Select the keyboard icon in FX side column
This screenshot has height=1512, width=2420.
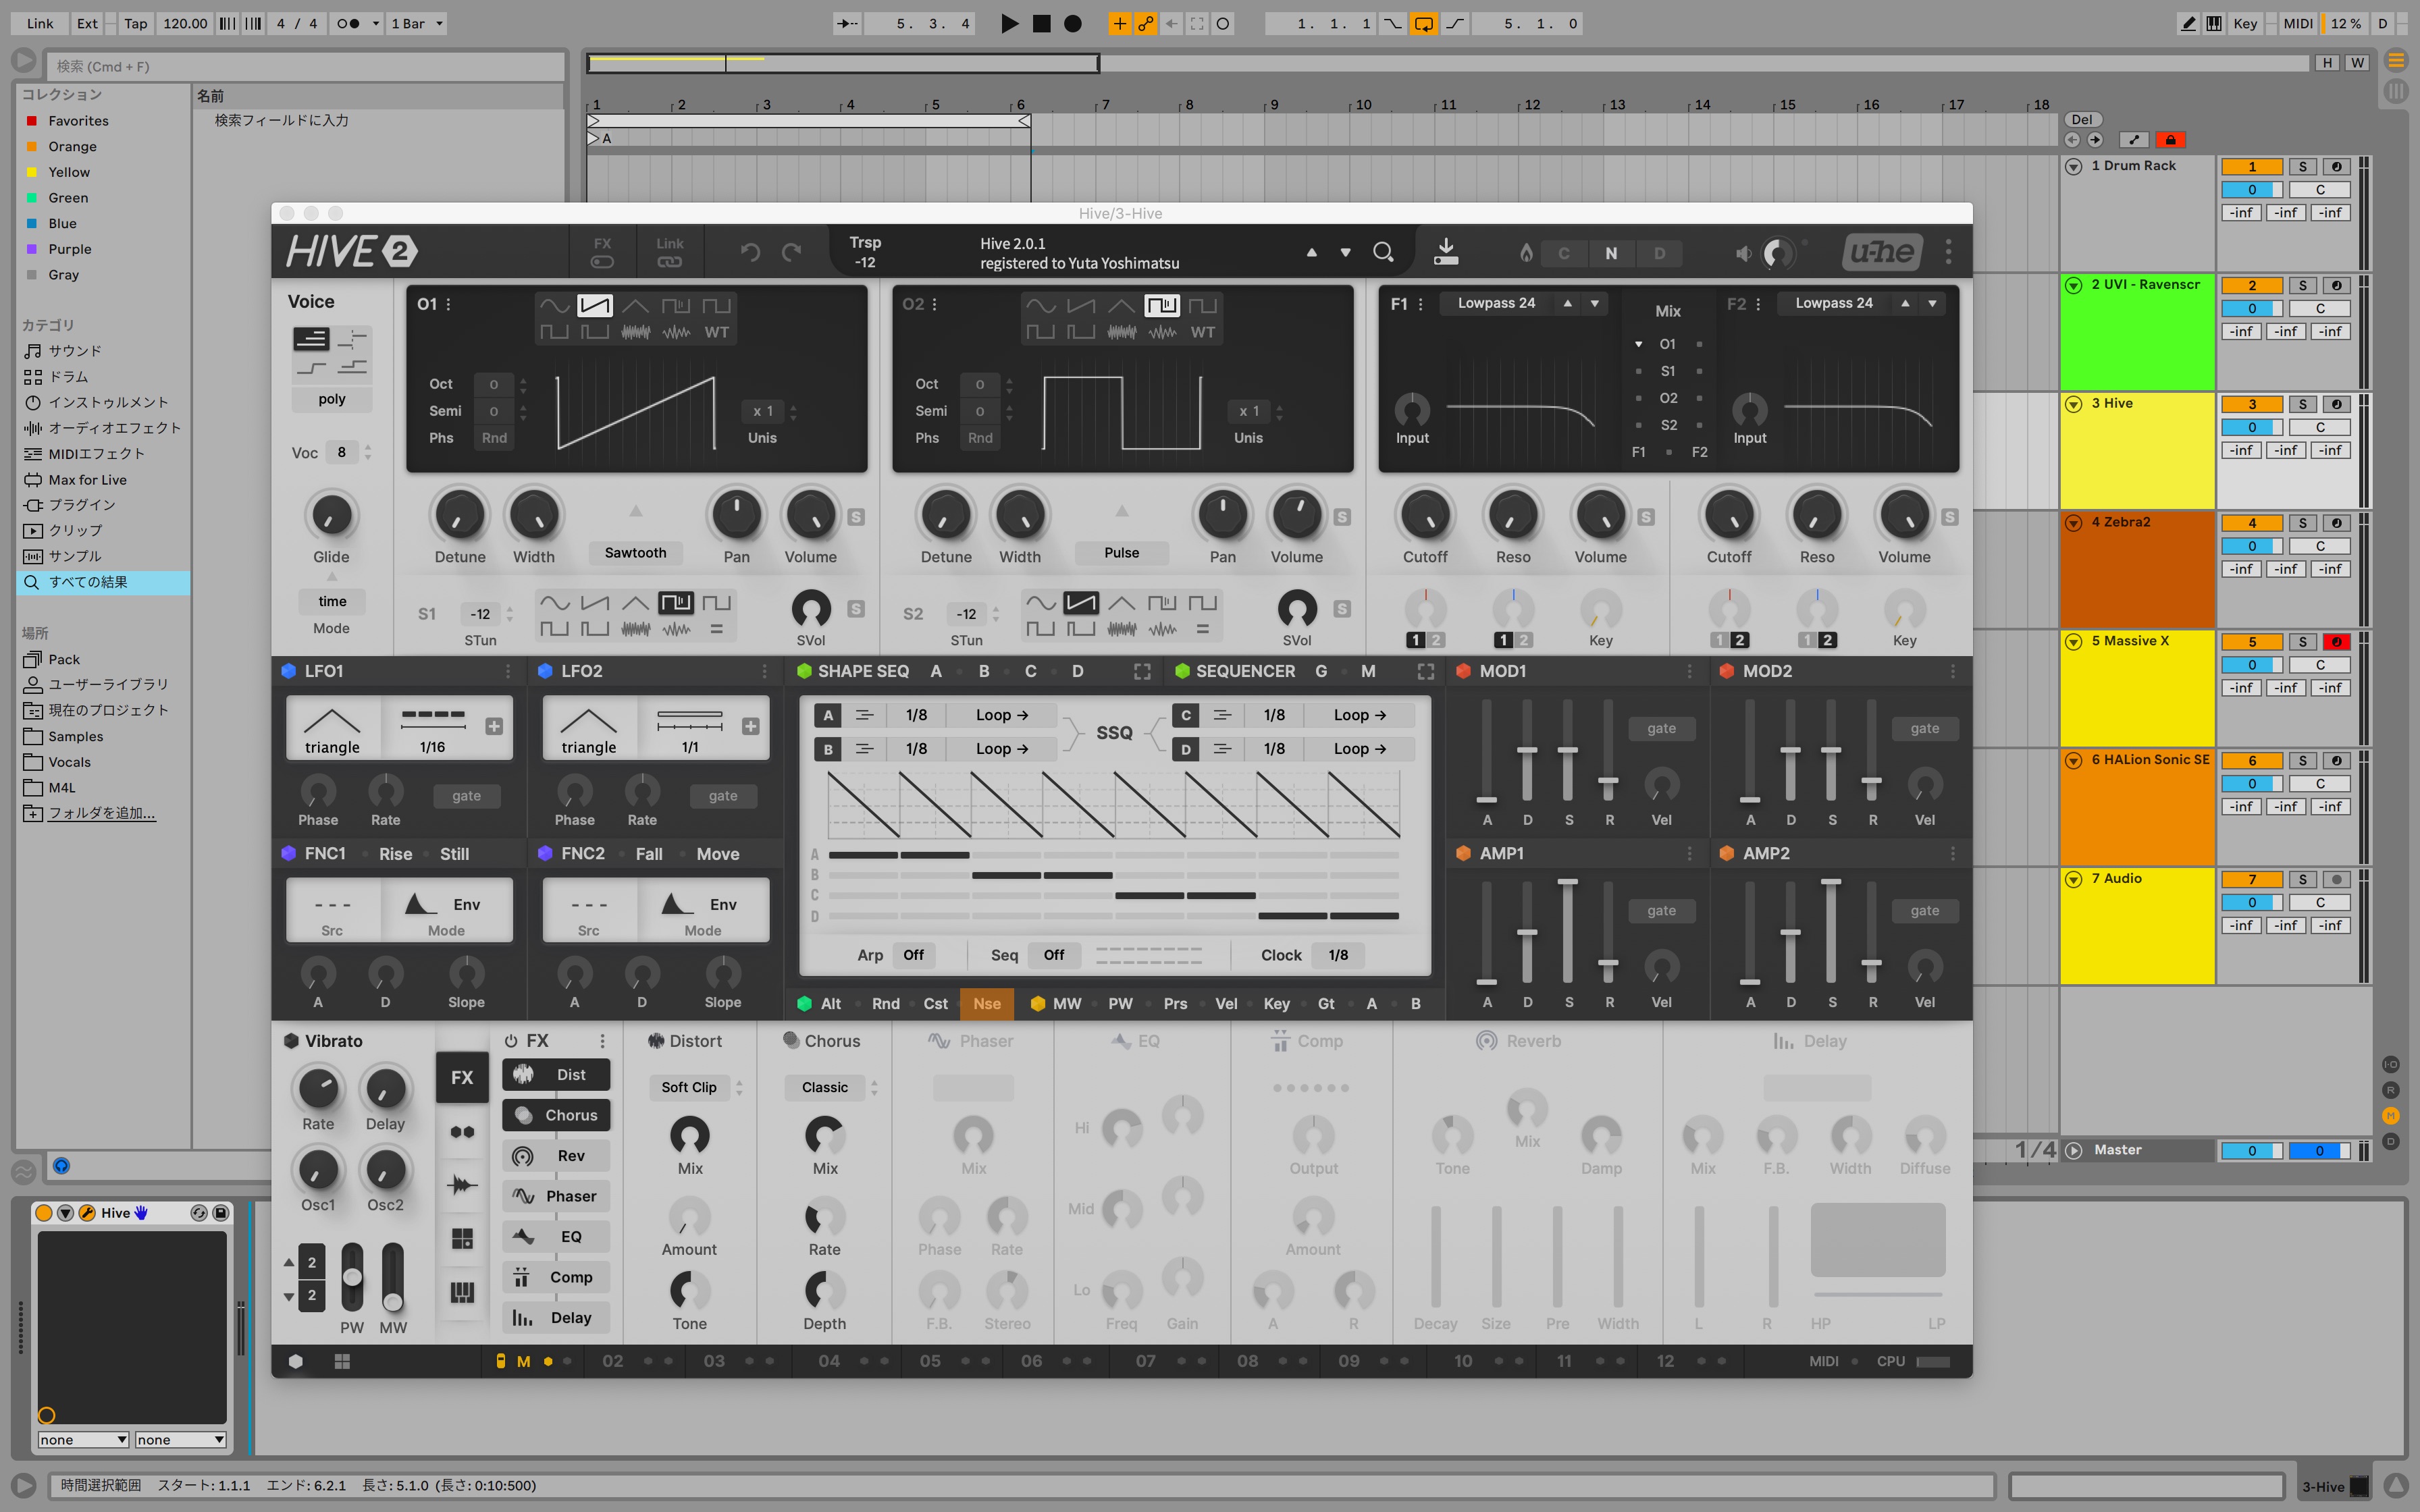pos(462,1292)
